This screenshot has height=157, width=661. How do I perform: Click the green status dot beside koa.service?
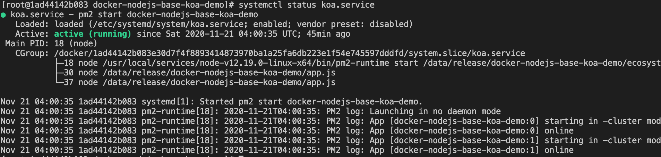click(x=3, y=15)
